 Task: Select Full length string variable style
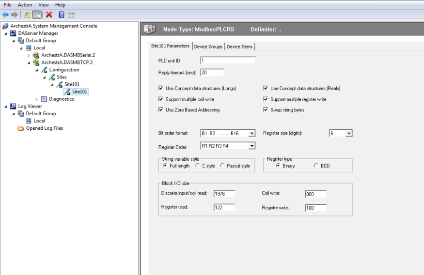point(165,165)
